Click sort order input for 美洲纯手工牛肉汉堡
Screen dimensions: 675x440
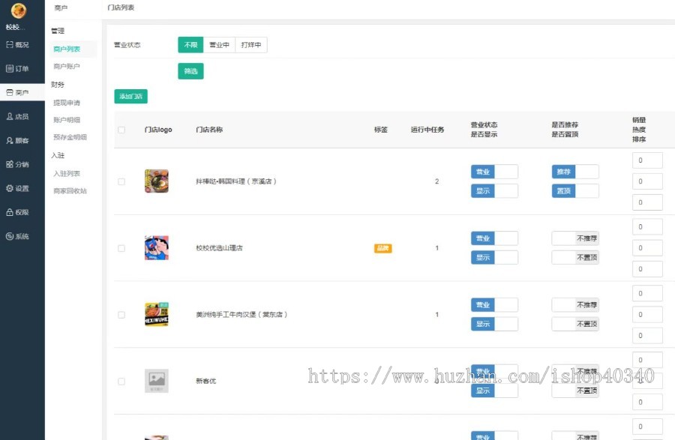[x=647, y=336]
